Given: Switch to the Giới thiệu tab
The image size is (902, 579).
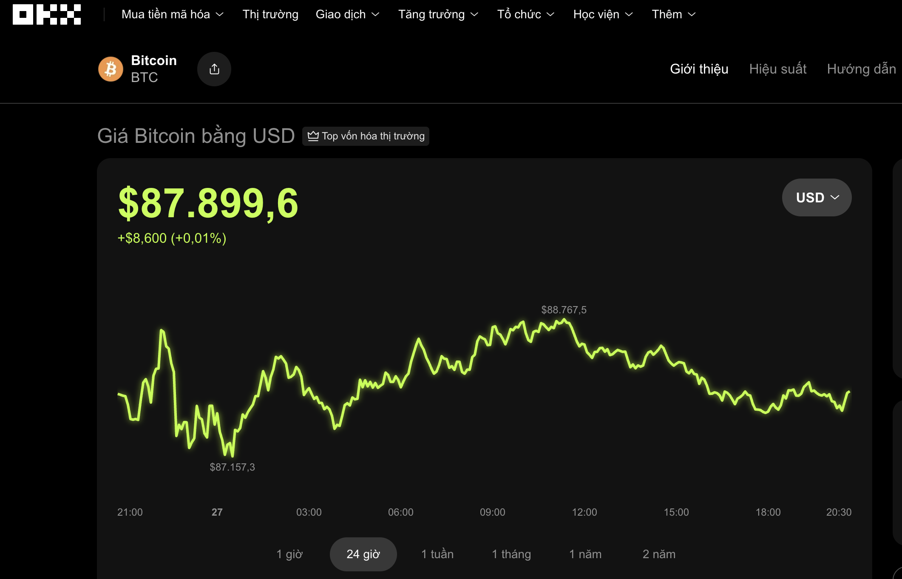Looking at the screenshot, I should pyautogui.click(x=699, y=69).
